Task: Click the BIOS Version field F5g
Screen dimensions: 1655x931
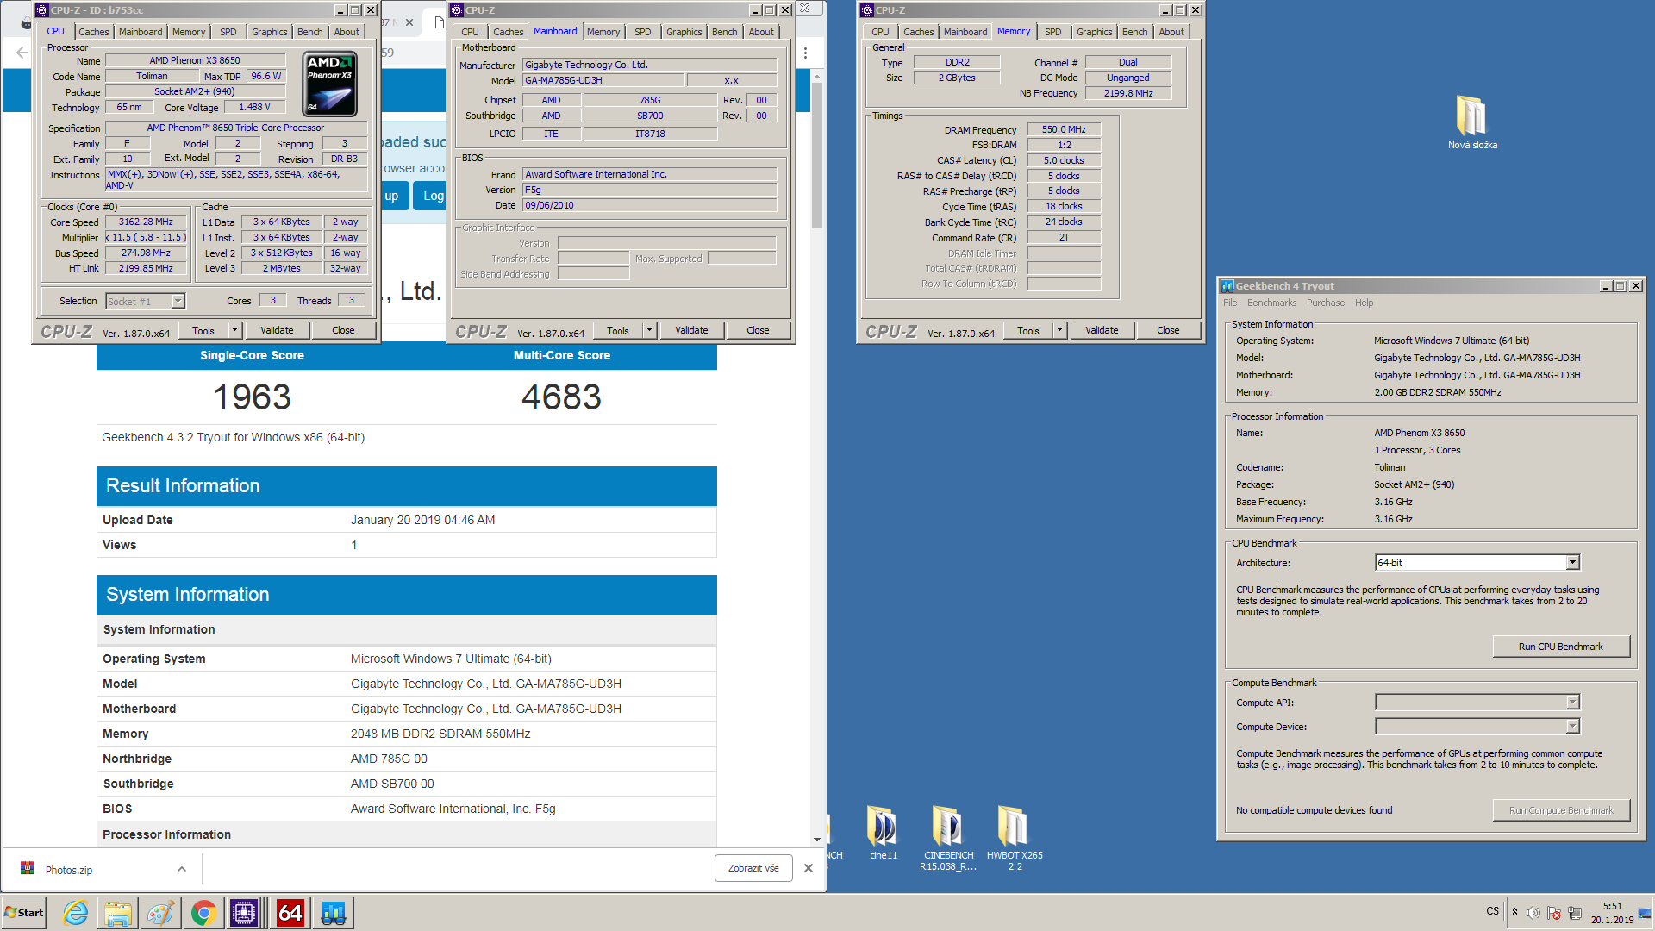Action: tap(649, 190)
